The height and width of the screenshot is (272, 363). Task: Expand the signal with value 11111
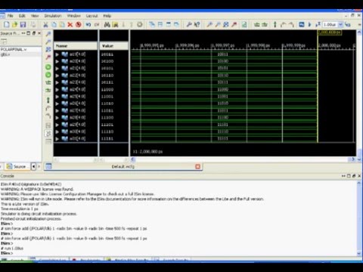click(x=57, y=138)
